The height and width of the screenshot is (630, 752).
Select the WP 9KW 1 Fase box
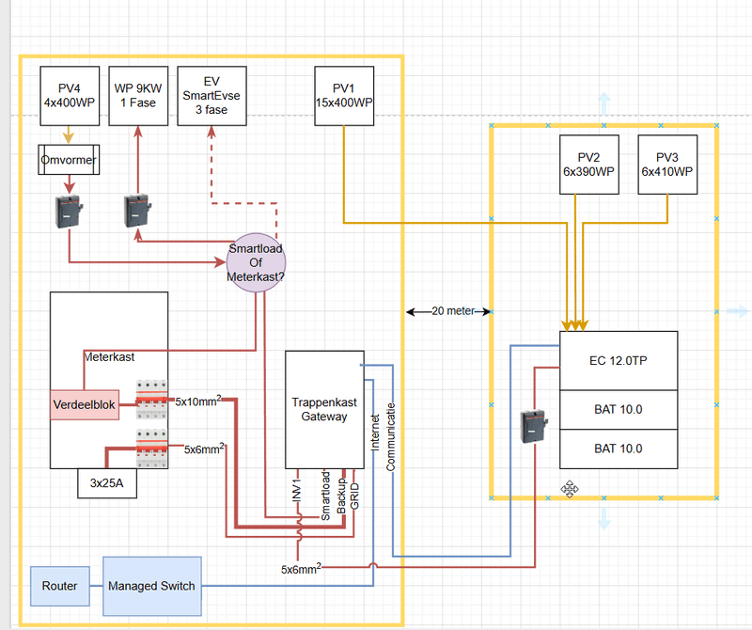tap(138, 96)
